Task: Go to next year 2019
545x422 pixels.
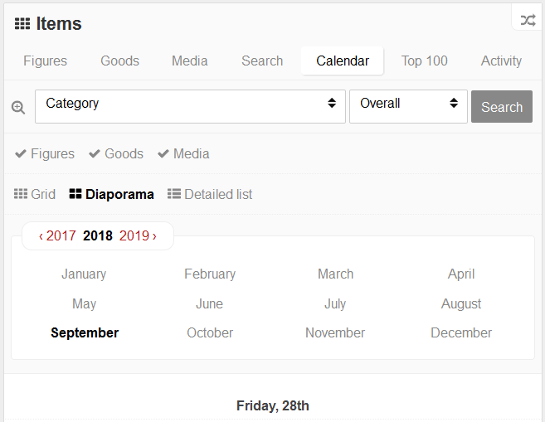Action: click(x=138, y=235)
